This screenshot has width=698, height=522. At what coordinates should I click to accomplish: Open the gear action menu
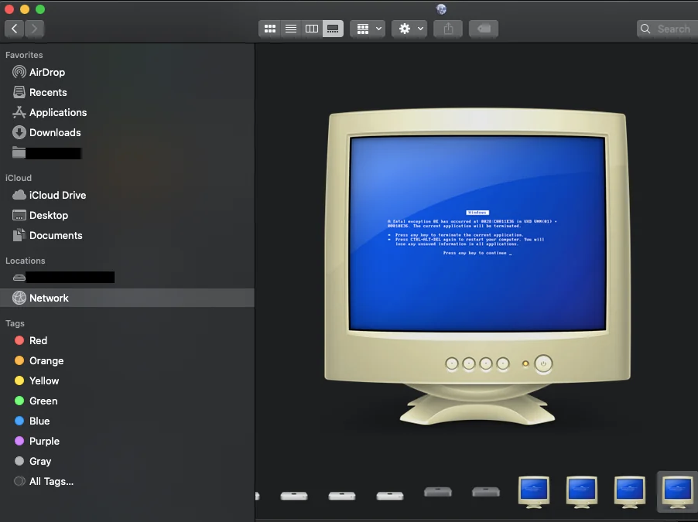pos(409,29)
